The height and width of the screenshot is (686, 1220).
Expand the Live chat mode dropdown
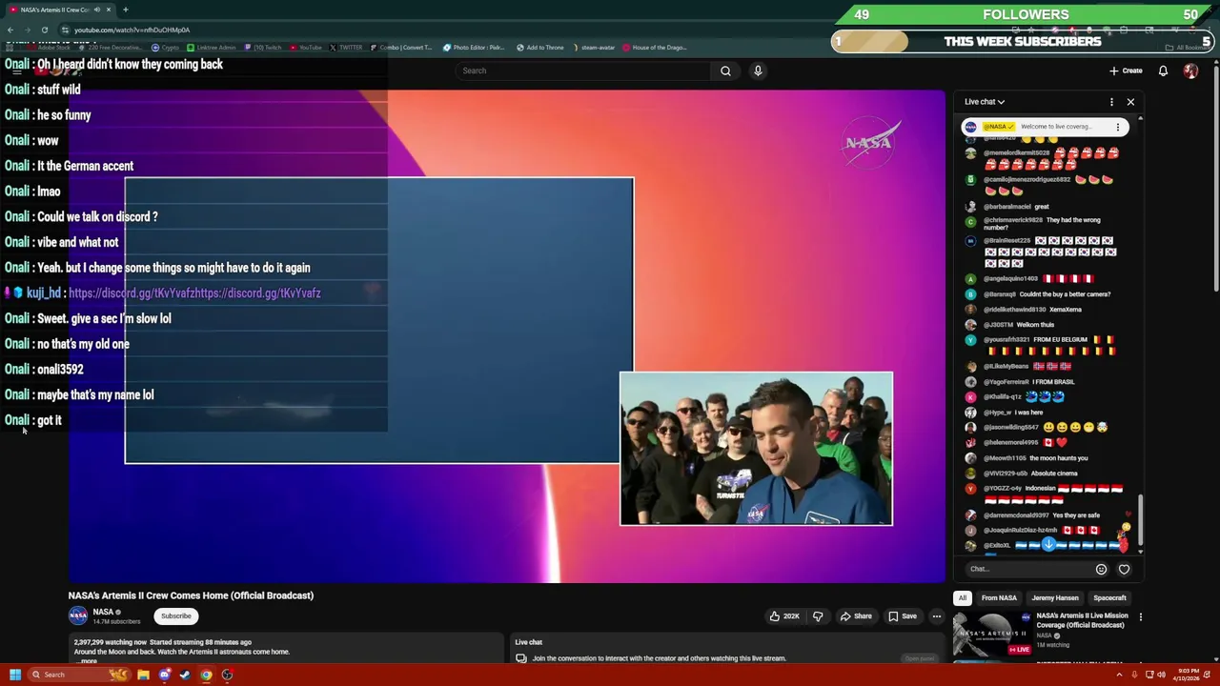985,102
